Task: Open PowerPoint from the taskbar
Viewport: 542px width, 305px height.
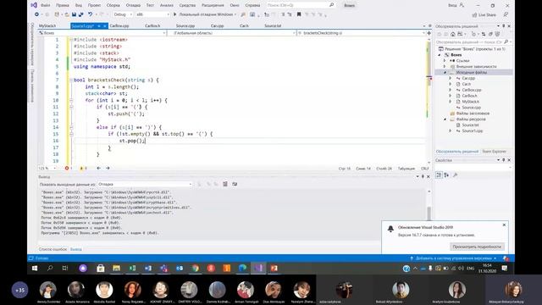Action: (x=274, y=268)
